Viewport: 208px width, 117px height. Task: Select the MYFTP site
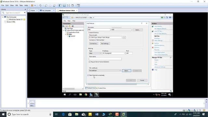click(73, 36)
